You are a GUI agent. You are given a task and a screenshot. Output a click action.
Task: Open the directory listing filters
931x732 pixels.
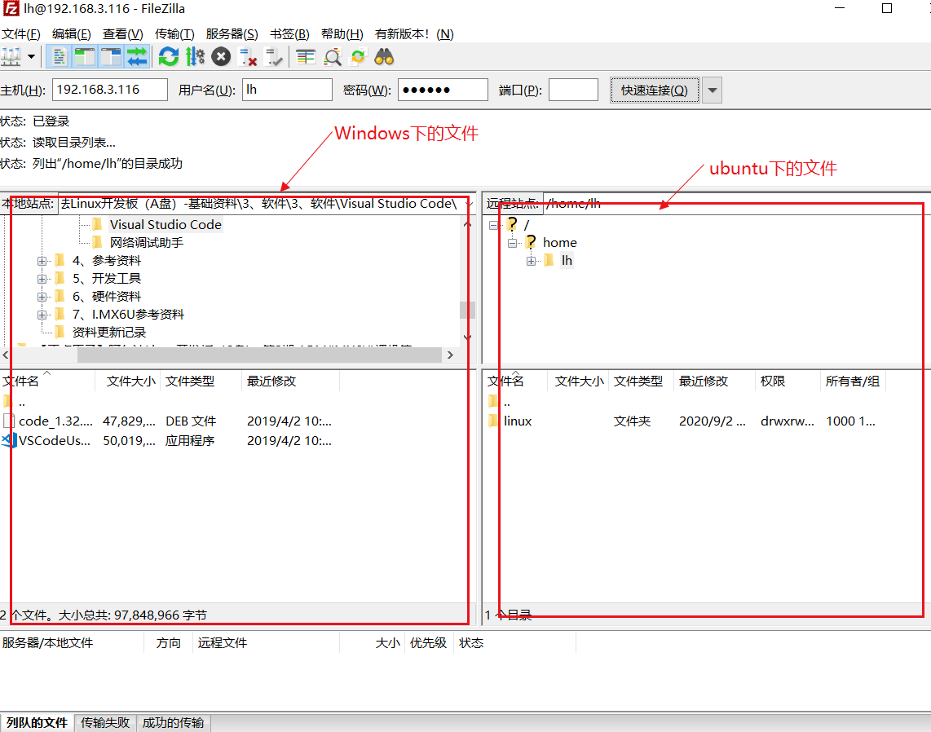[306, 56]
